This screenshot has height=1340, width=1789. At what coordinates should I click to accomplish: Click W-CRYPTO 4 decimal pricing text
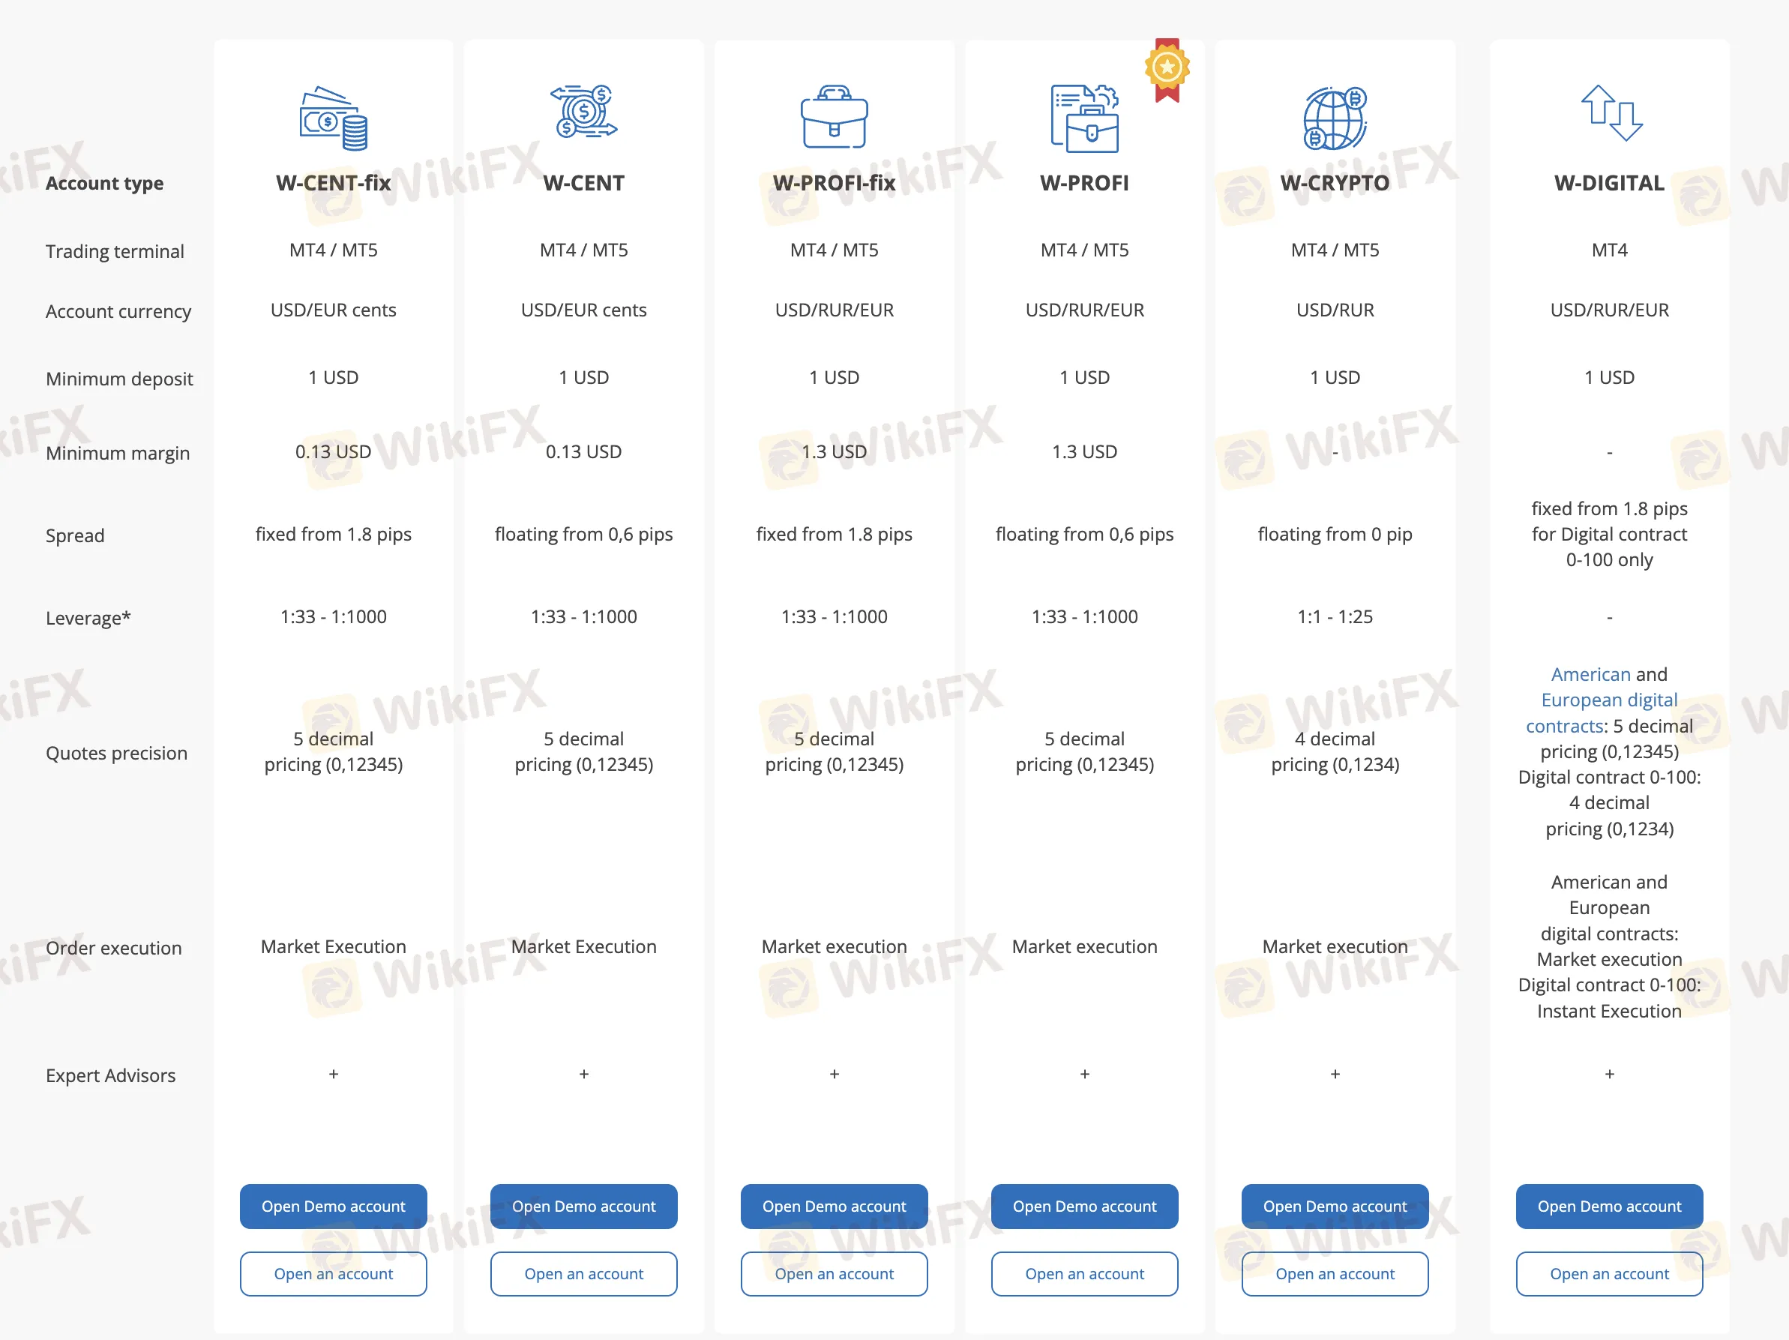[1335, 751]
